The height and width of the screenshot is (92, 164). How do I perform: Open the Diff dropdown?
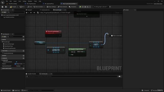[22, 7]
